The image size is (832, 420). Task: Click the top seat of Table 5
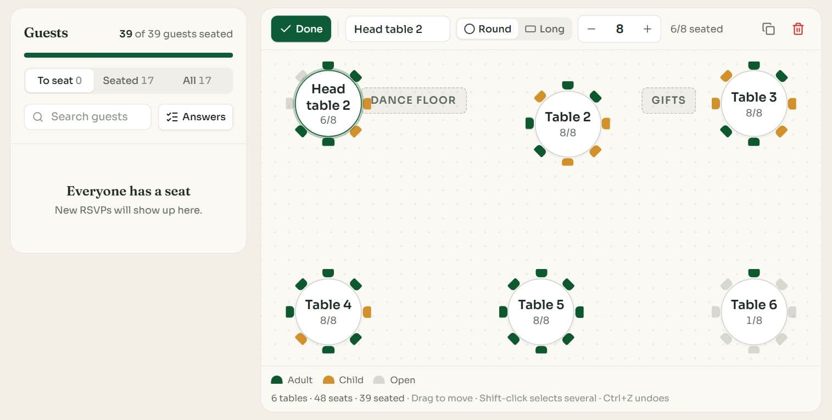coord(541,273)
